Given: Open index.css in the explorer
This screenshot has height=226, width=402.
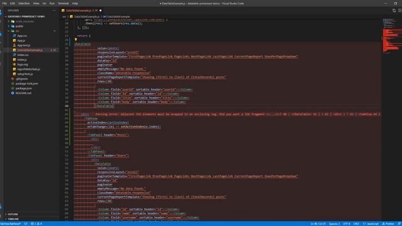Looking at the screenshot, I should pos(23,55).
